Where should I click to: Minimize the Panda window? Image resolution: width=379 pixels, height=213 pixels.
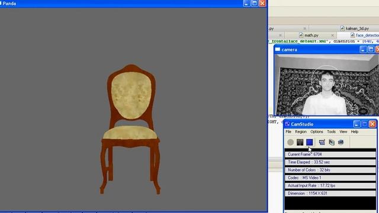pyautogui.click(x=246, y=4)
